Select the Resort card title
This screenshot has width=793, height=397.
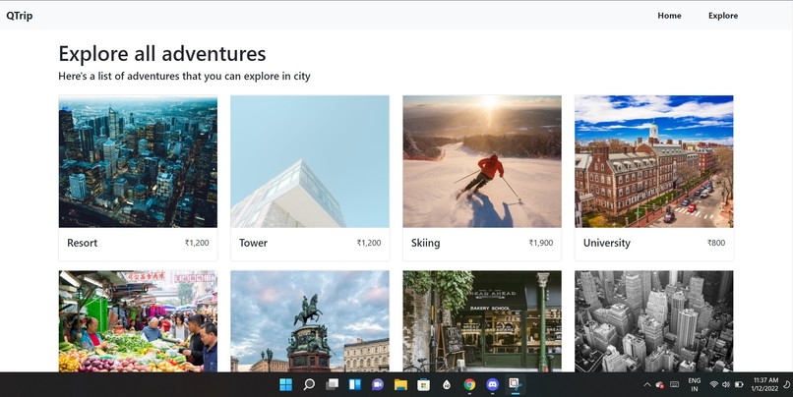[x=82, y=243]
